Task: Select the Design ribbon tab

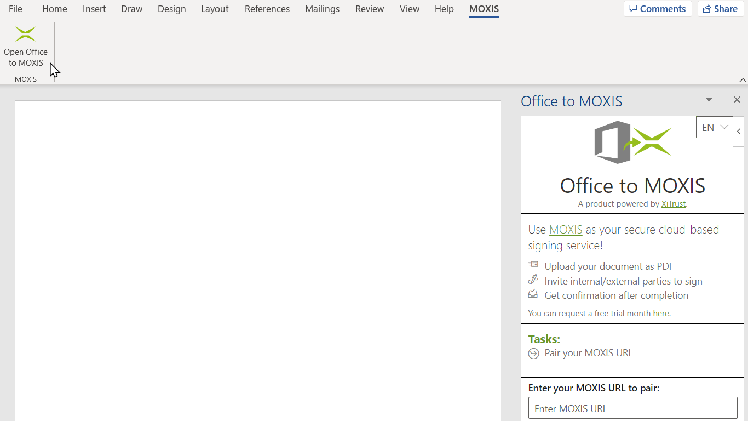Action: point(171,9)
